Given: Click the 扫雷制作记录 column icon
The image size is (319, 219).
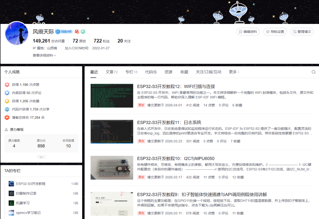Looking at the screenshot, I should 12,193.
